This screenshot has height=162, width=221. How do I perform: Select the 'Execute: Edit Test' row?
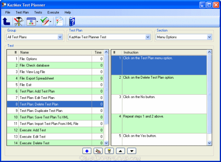(55, 137)
